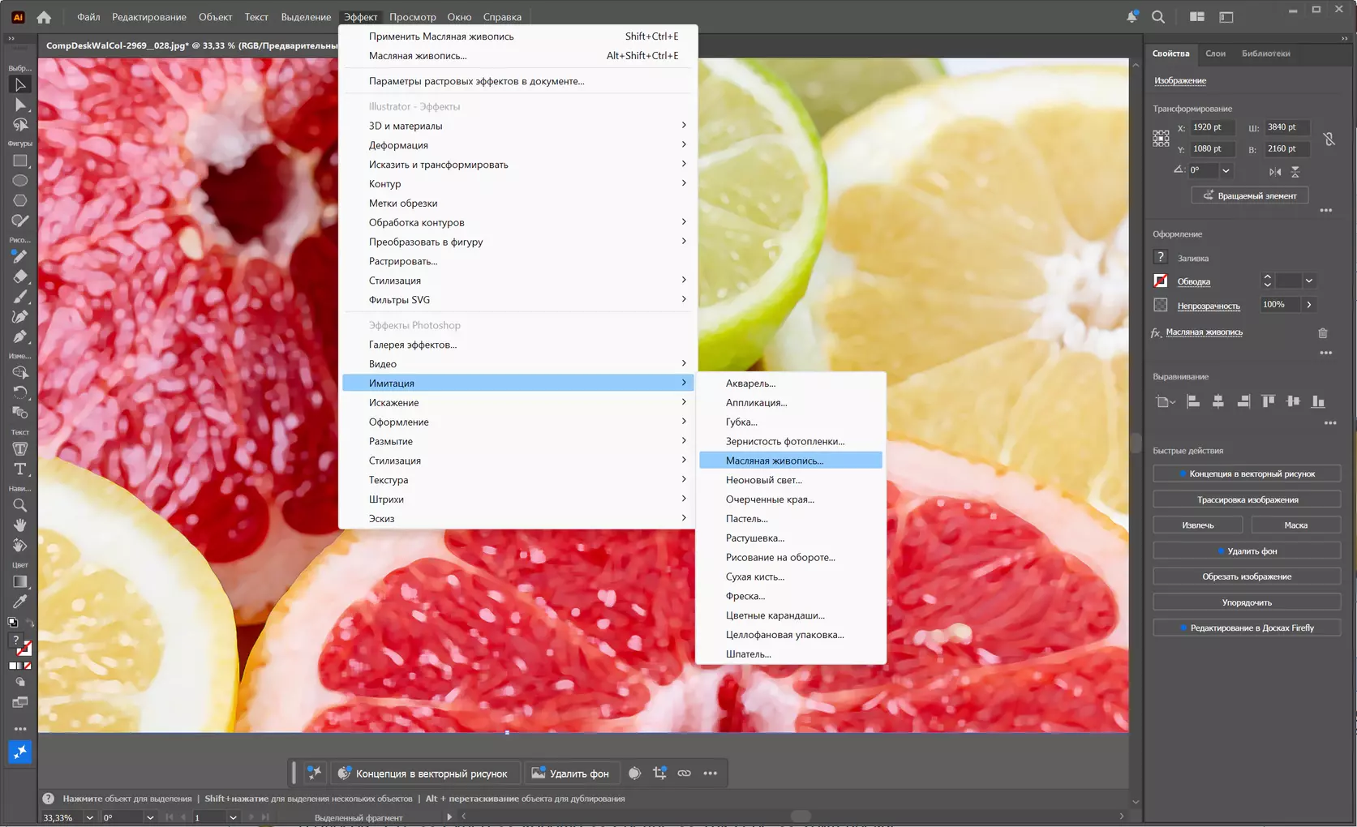Open the Home screen icon
This screenshot has width=1357, height=827.
point(44,17)
